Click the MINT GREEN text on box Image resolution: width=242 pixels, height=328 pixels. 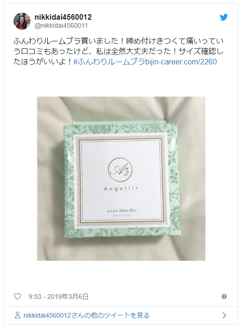pos(122,215)
